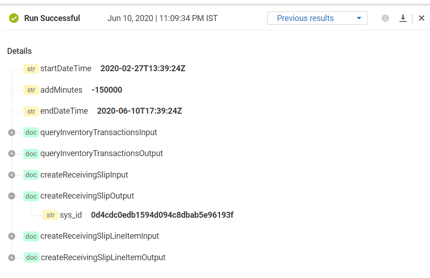430x278 pixels.
Task: Click the info icon in header
Action: (385, 18)
